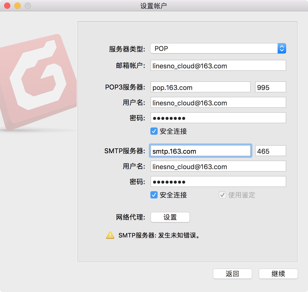Click the SMTP password field
The width and height of the screenshot is (308, 292).
tap(218, 182)
